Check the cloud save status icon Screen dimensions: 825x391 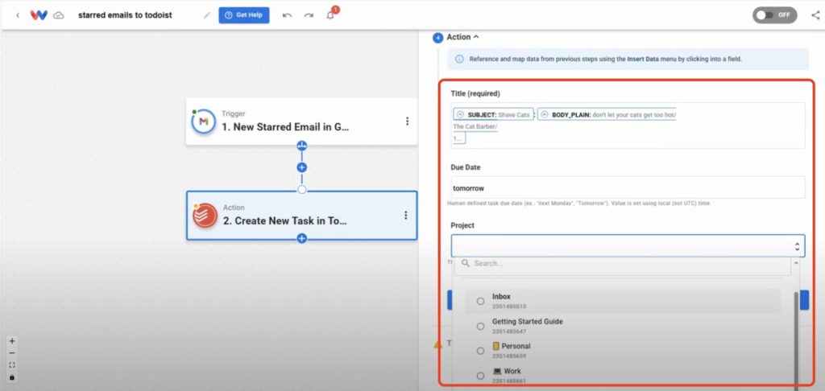[59, 16]
